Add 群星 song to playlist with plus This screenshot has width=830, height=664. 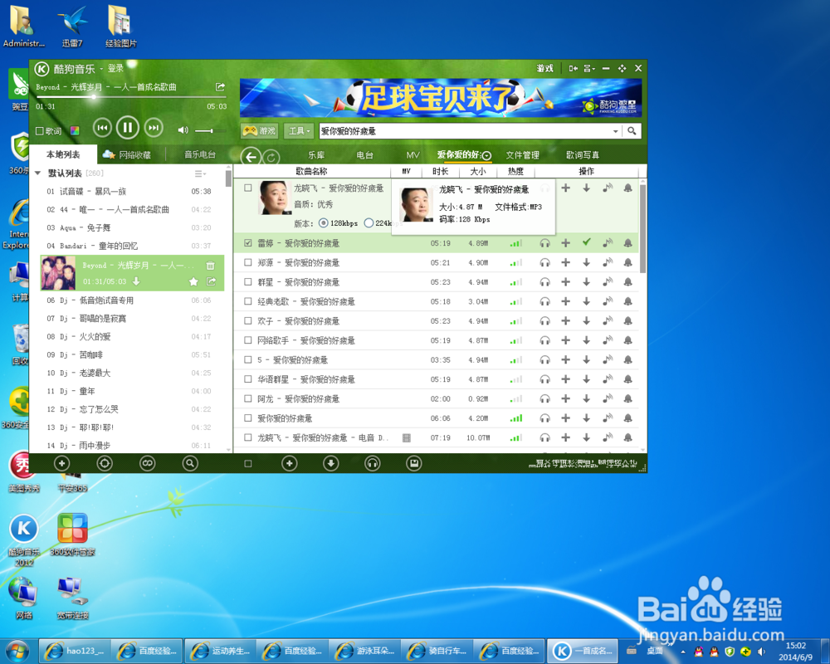[x=565, y=281]
